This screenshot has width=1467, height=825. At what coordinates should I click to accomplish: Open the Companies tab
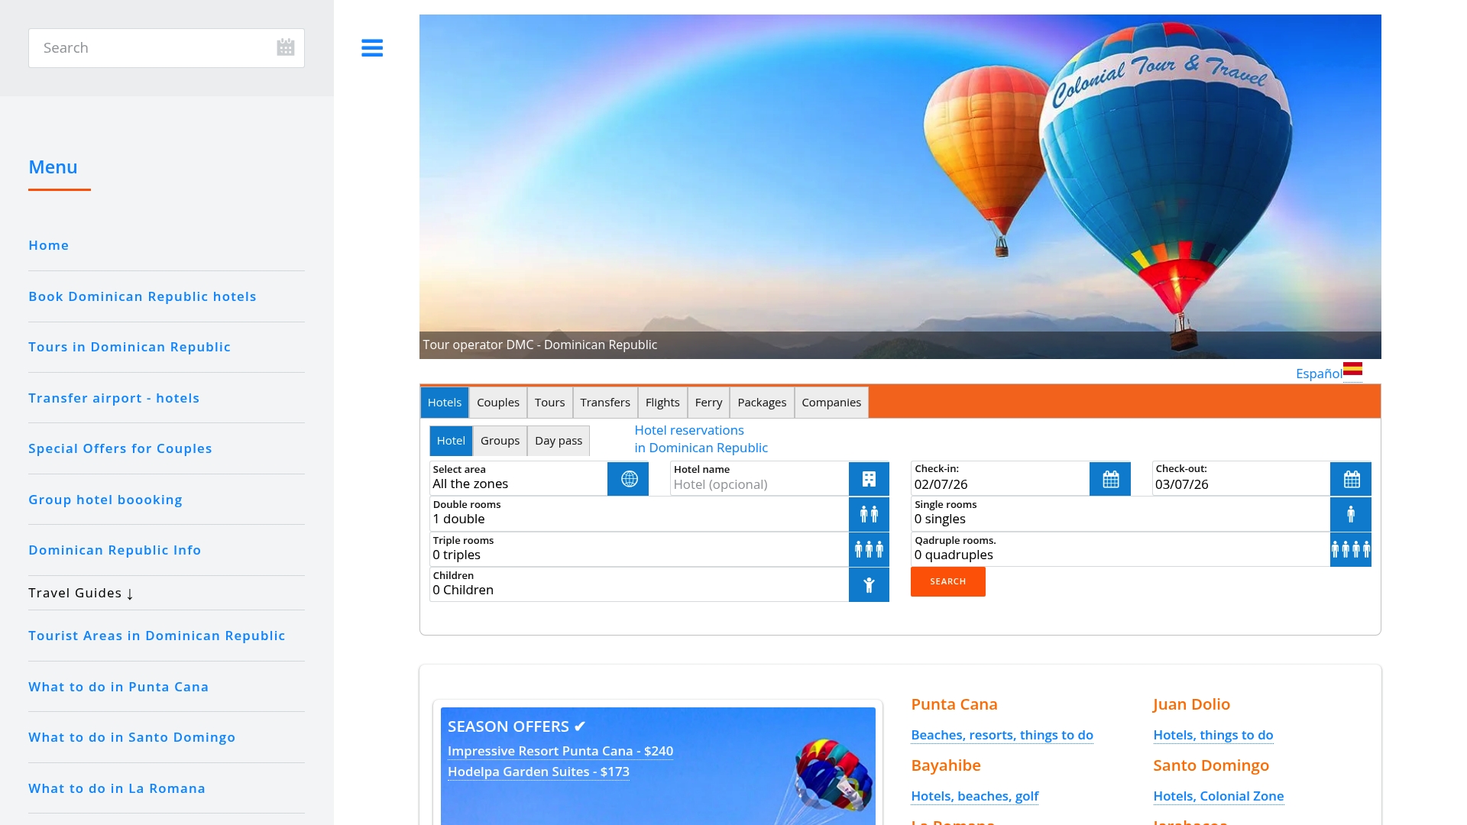click(x=831, y=403)
